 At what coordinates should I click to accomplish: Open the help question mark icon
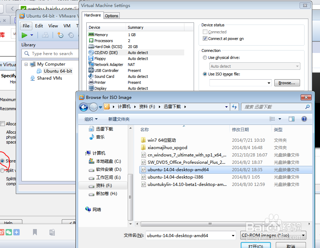(x=304, y=119)
